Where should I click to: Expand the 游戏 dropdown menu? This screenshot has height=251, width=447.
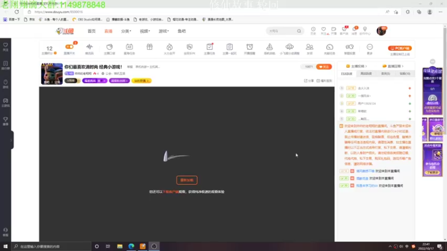(164, 31)
